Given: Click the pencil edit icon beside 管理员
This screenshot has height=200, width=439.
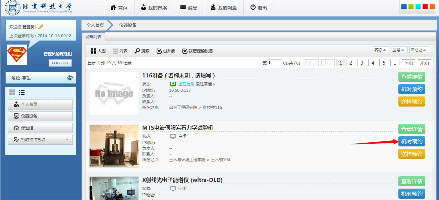Looking at the screenshot, I should 41,27.
